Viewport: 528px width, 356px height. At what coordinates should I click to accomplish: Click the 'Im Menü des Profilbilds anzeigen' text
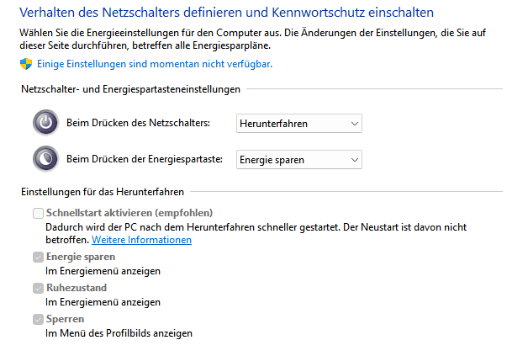[x=119, y=333]
